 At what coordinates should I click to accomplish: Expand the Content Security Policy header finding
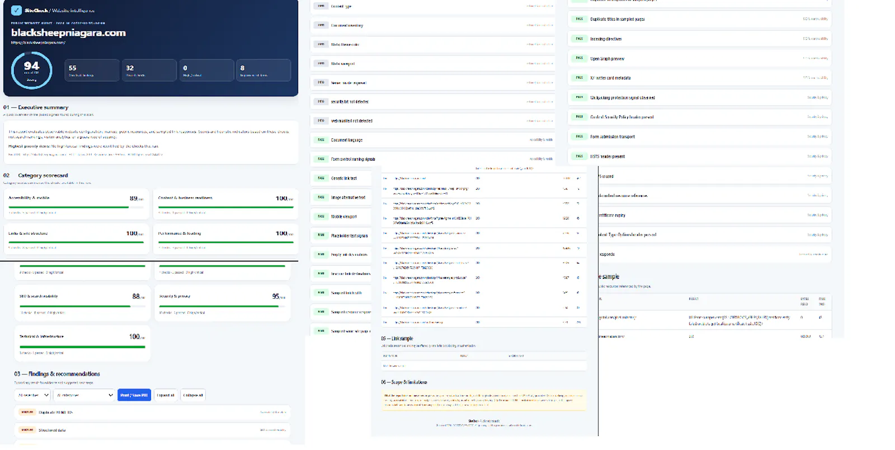700,117
